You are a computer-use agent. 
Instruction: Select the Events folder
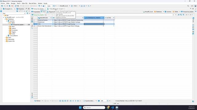tap(12, 34)
